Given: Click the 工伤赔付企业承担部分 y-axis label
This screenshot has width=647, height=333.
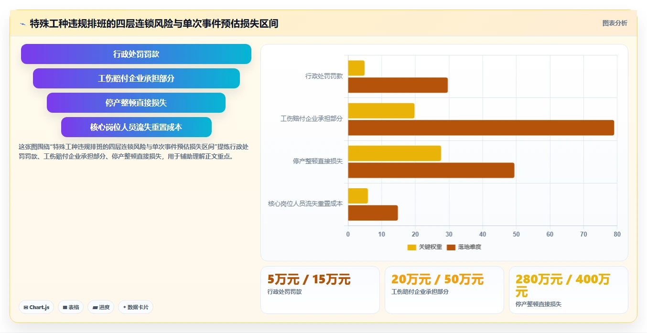Looking at the screenshot, I should tap(312, 118).
